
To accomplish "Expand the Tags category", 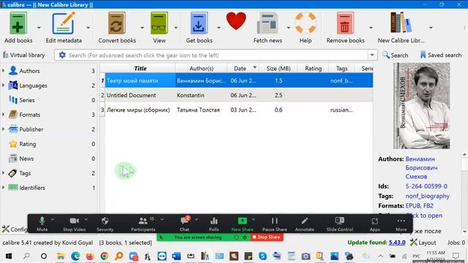I will pos(3,173).
